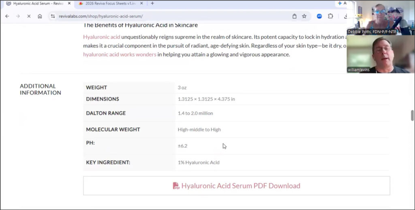Select Debbie Potts video thumbnail
This screenshot has width=415, height=210.
pos(381,18)
